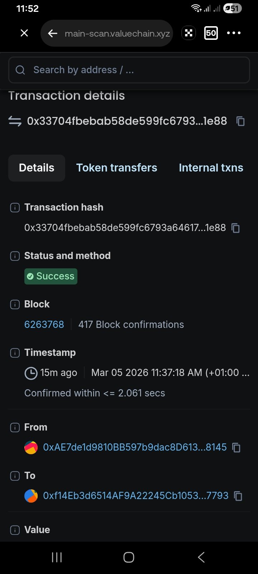The height and width of the screenshot is (574, 258).
Task: Open the info icon beside Value
Action: coord(15,530)
